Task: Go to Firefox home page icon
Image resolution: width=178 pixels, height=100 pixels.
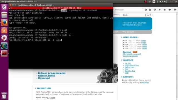Action: tap(165, 10)
